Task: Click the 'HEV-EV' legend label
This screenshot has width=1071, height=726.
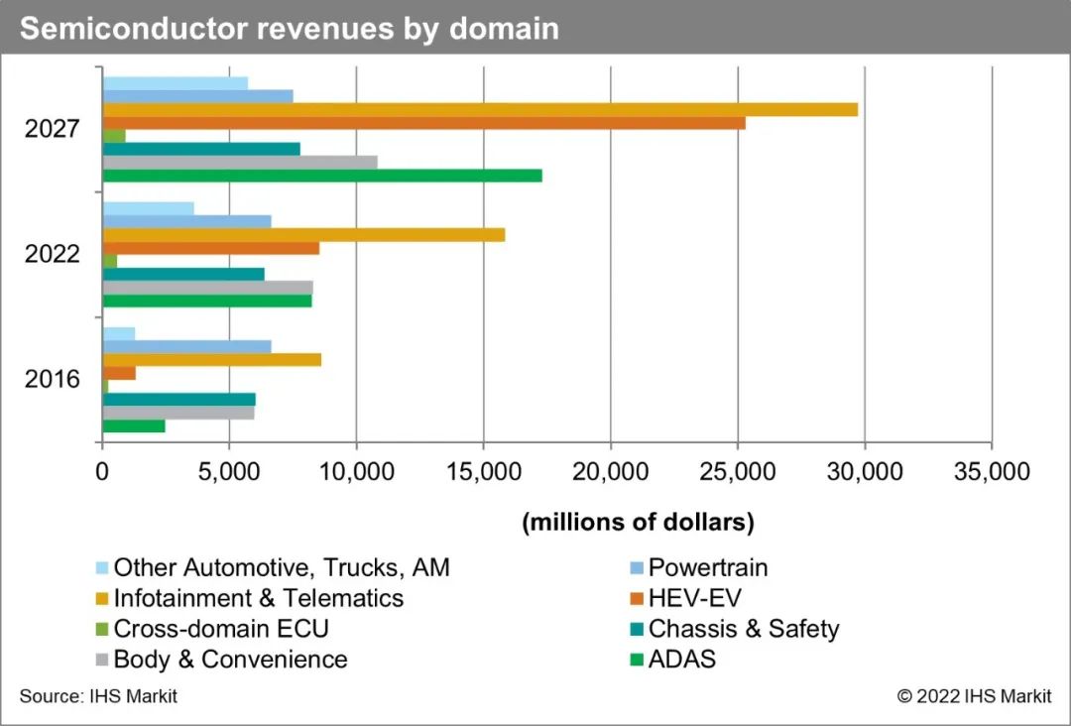Action: point(694,598)
